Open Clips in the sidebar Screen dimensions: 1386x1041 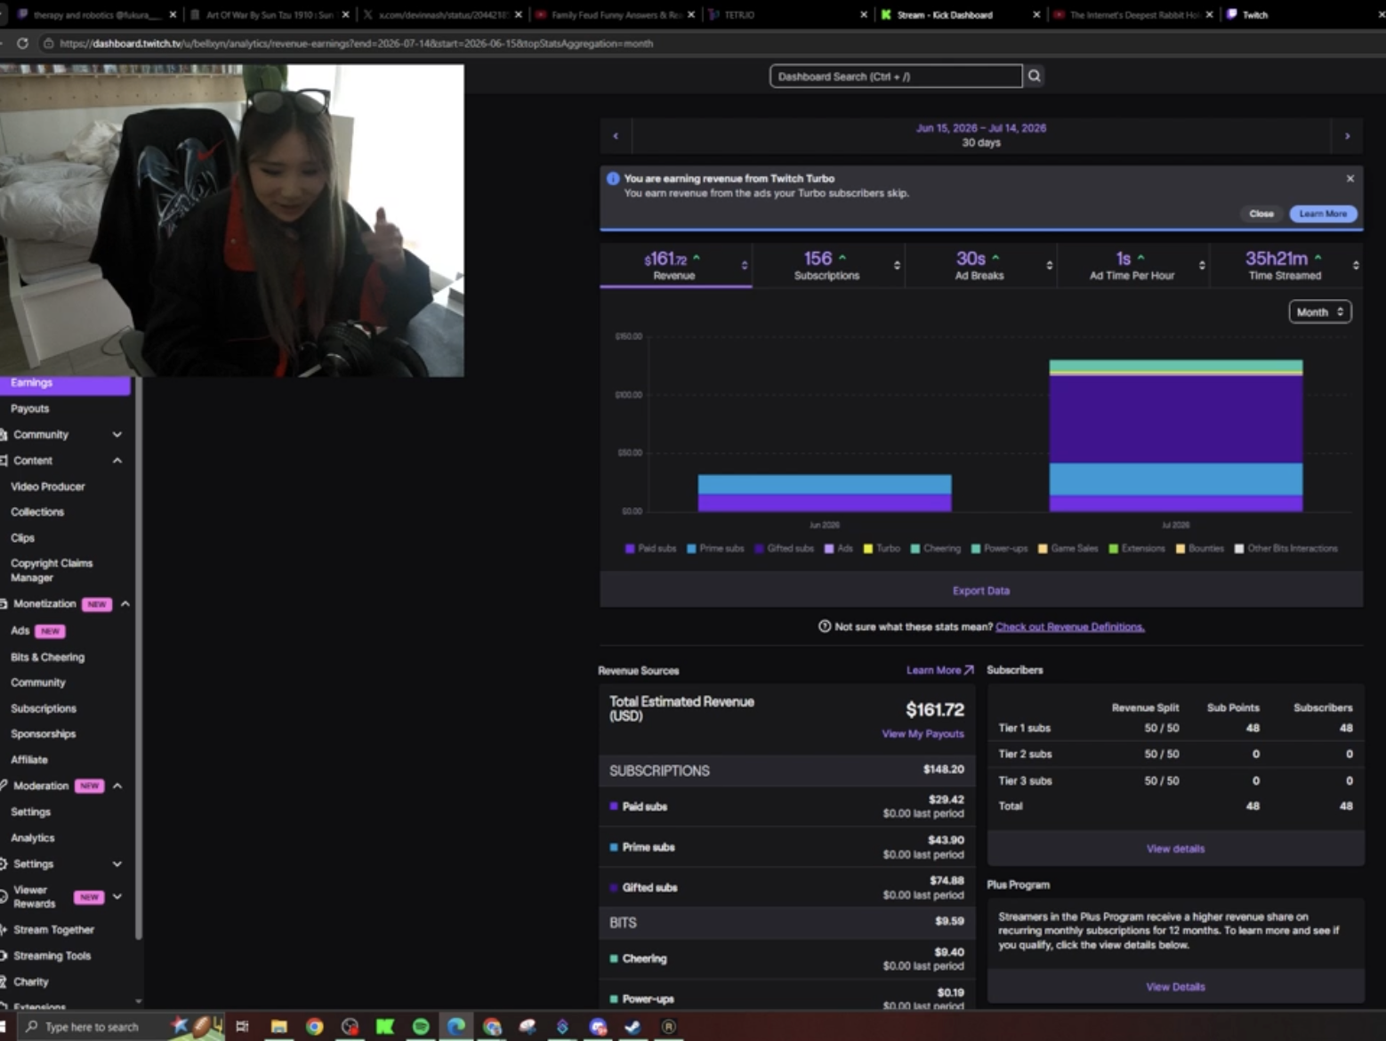pyautogui.click(x=23, y=538)
